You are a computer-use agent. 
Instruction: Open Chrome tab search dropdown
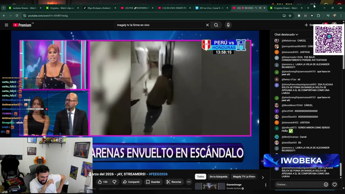coord(3,8)
